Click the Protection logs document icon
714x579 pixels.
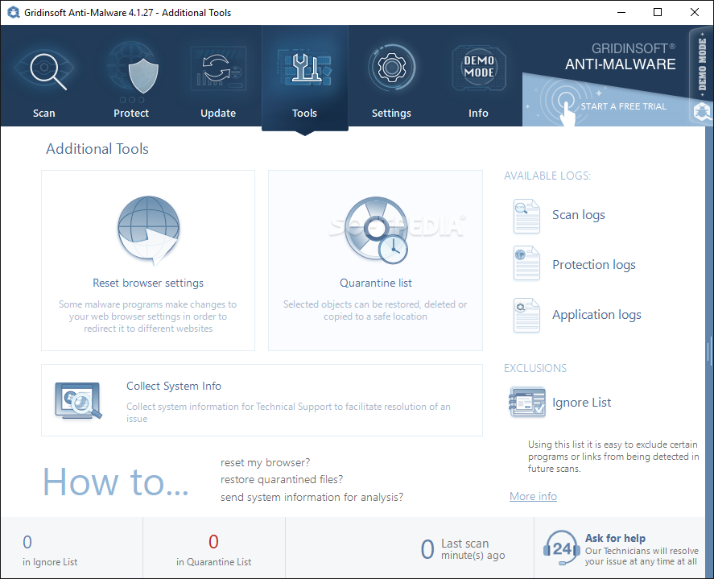pos(526,263)
